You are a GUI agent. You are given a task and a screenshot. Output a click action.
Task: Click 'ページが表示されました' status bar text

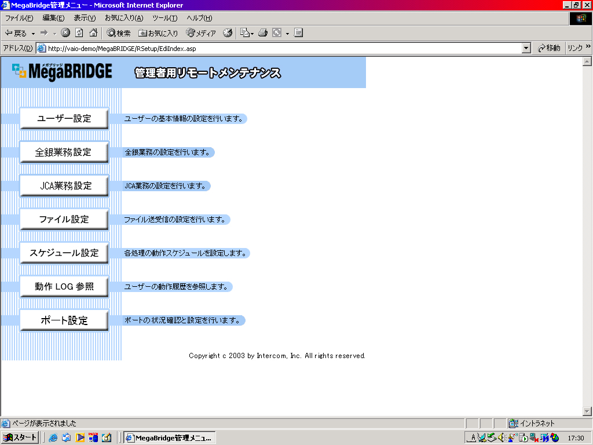click(44, 423)
